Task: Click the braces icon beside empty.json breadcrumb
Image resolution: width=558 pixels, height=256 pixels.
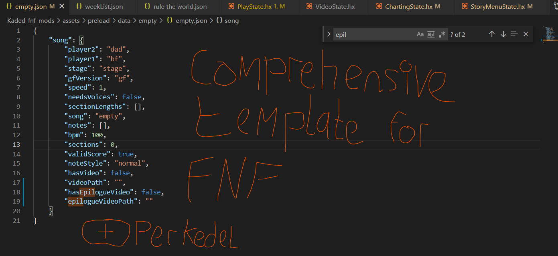Action: (x=169, y=20)
